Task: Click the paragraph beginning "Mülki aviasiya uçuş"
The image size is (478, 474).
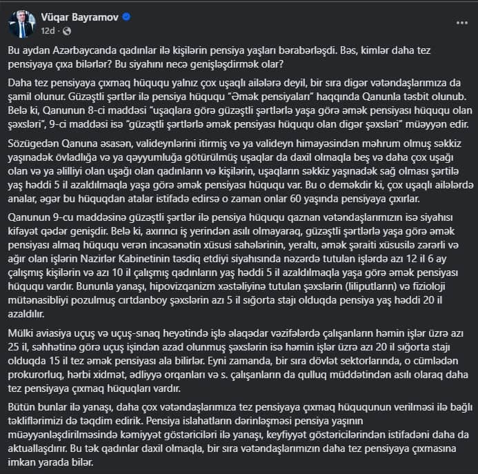Action: tap(238, 361)
